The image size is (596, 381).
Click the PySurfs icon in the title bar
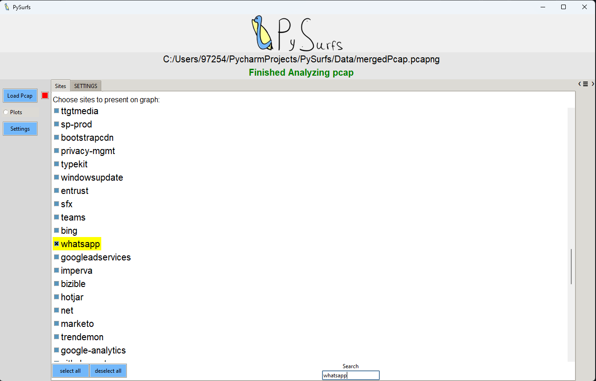(6, 7)
